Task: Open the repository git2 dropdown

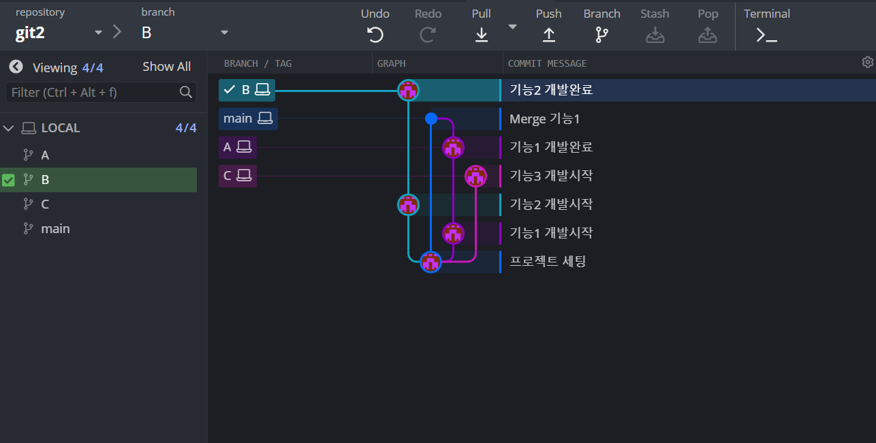Action: pyautogui.click(x=99, y=32)
